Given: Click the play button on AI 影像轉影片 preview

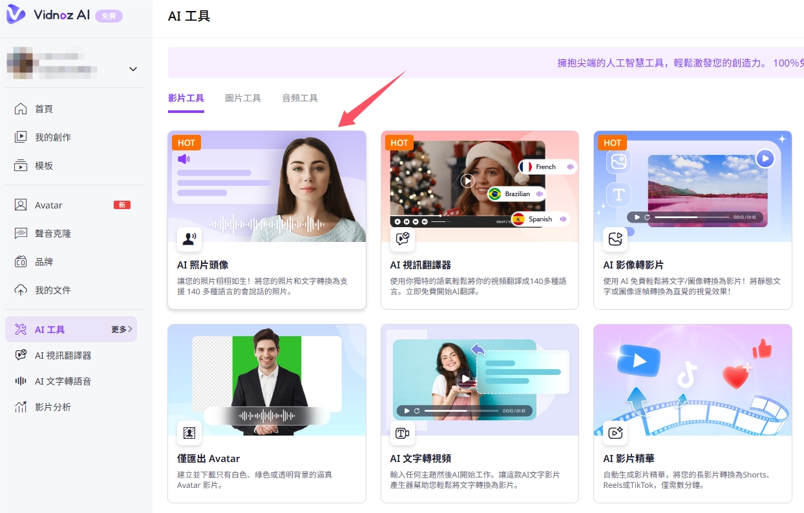Looking at the screenshot, I should click(x=765, y=159).
